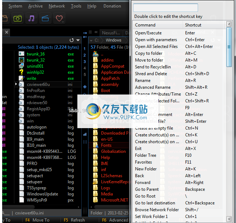Viewport: 236px width, 223px height.
Task: Click the bar chart icon in middle strip
Action: coord(85,134)
